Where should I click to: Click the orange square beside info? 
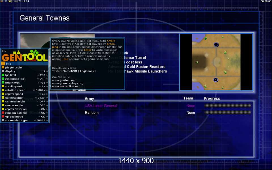pyautogui.click(x=3, y=64)
